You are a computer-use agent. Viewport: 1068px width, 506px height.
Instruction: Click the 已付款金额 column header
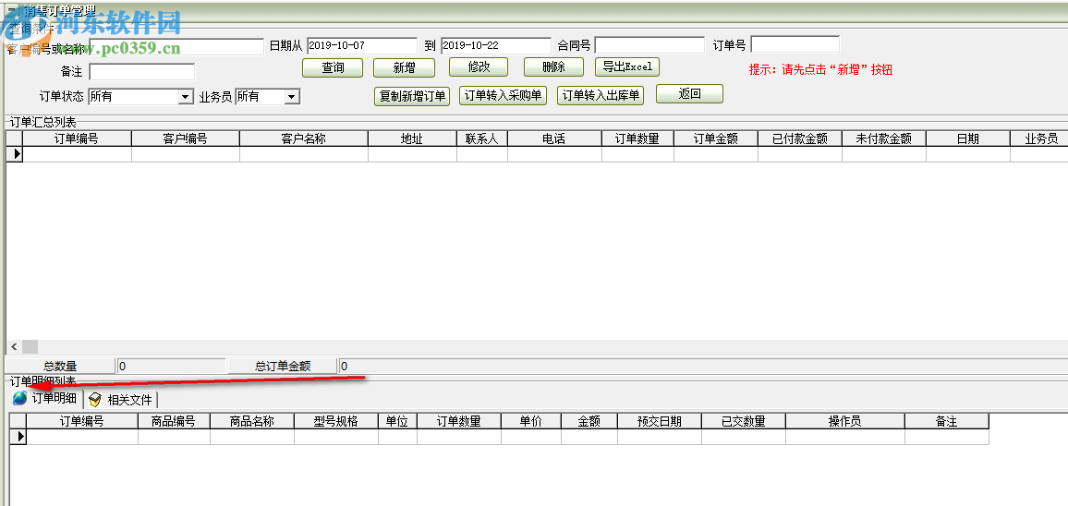pyautogui.click(x=800, y=139)
